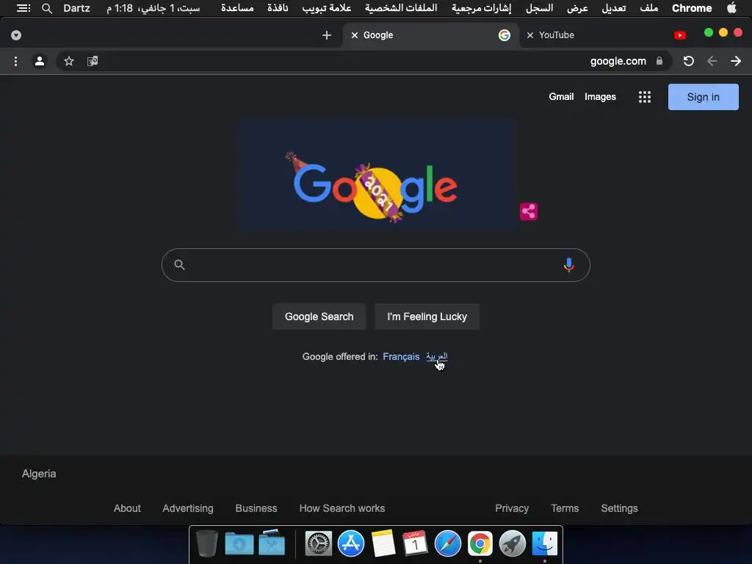Expand the tab search dropdown arrow
This screenshot has width=752, height=564.
click(x=16, y=35)
